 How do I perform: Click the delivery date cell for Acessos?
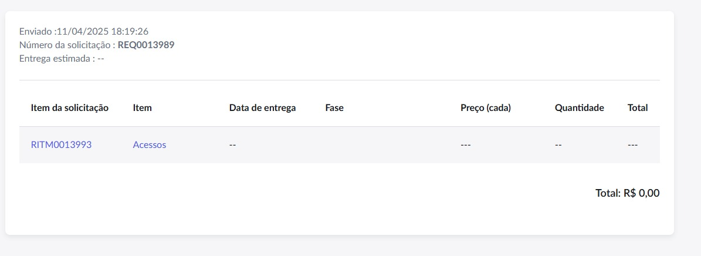pos(232,145)
